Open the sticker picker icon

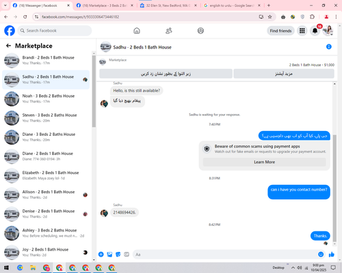[118, 255]
